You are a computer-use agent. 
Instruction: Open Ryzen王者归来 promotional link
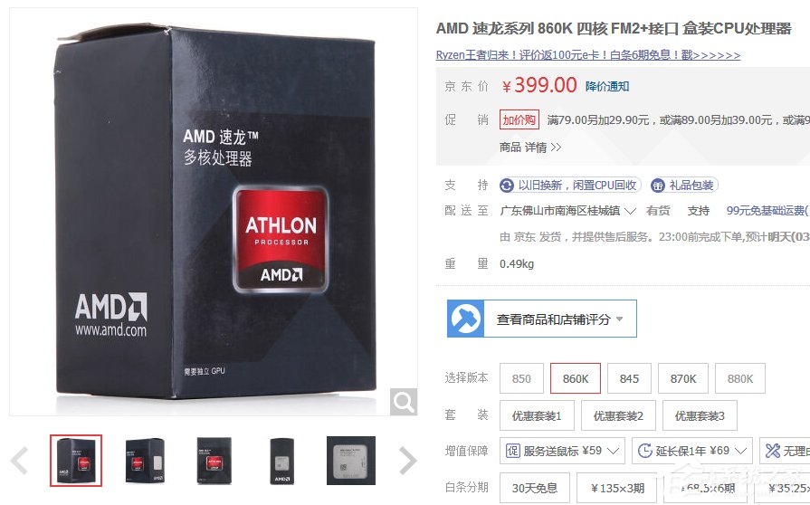coord(588,55)
